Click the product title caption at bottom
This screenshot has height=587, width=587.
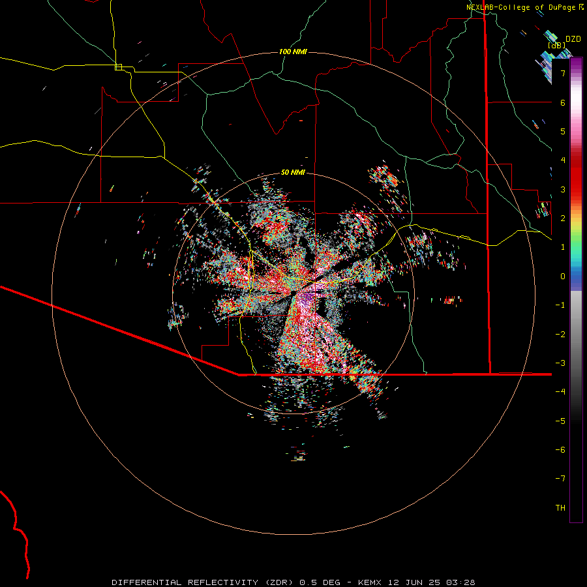(x=293, y=582)
